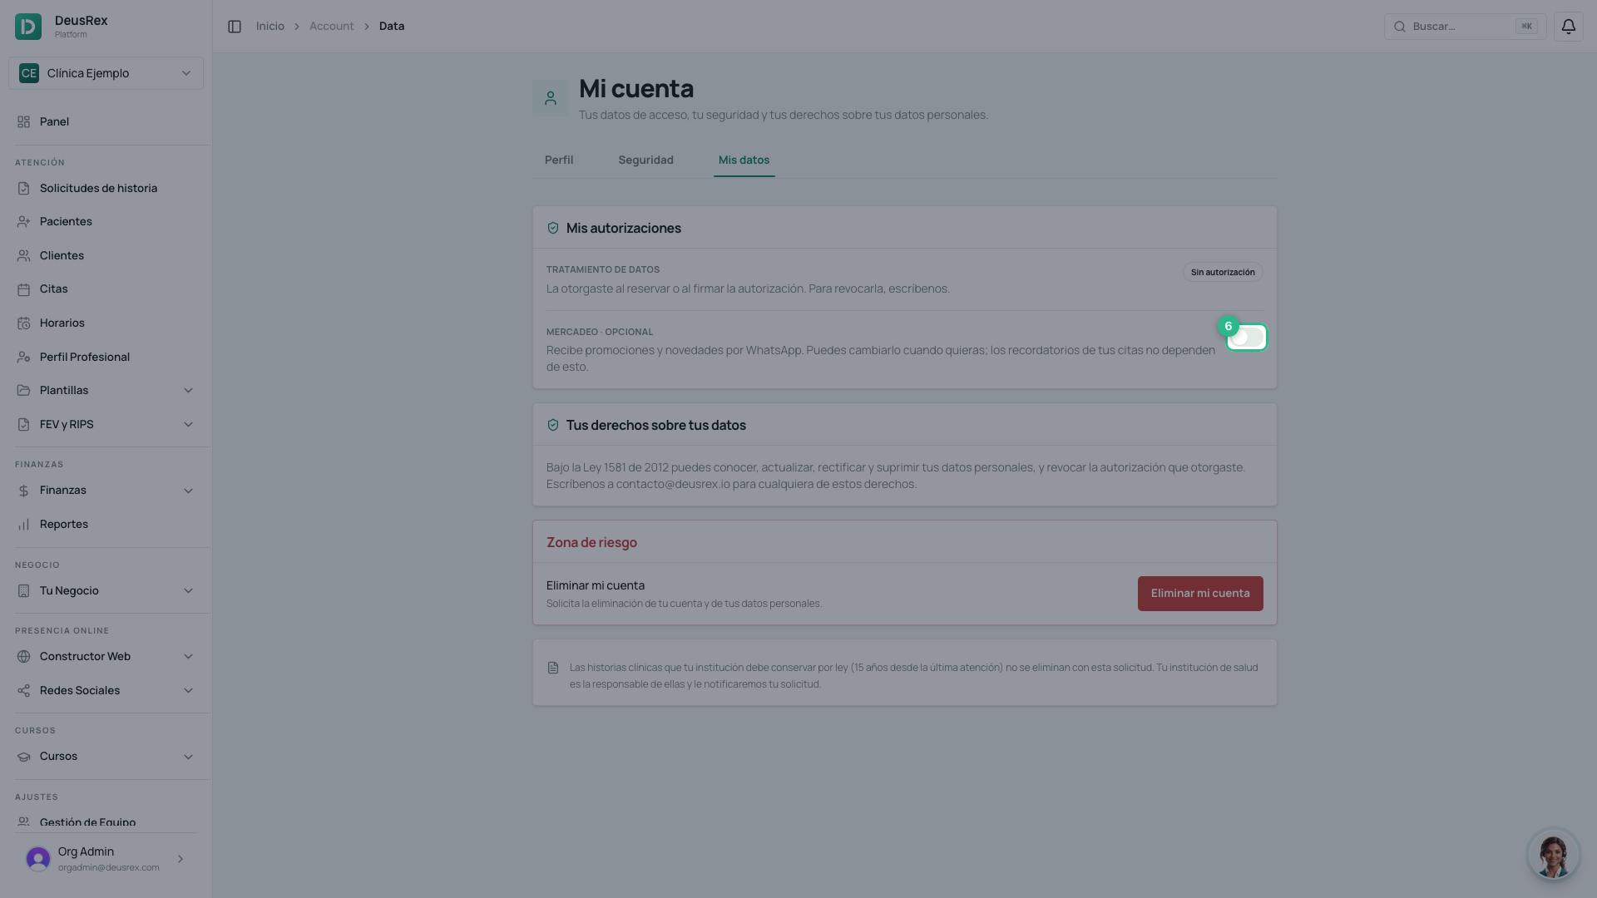
Task: Click the Mis autorizaciones heading
Action: pyautogui.click(x=623, y=229)
